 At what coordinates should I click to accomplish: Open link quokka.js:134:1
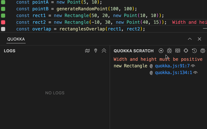[173, 72]
